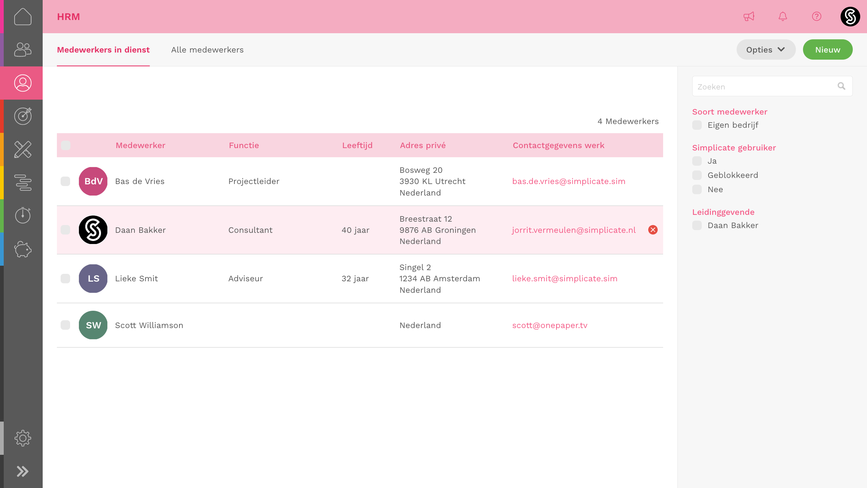Open the stopwatch time tracking icon
Screen dimensions: 867x488
pos(23,216)
